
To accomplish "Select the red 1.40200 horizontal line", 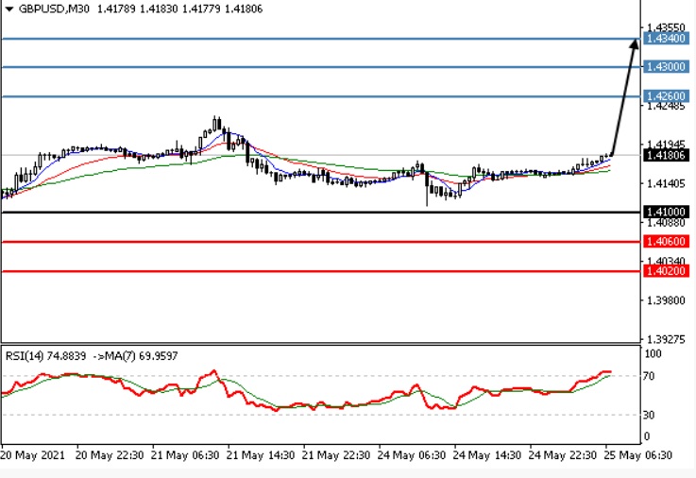I will (x=320, y=271).
